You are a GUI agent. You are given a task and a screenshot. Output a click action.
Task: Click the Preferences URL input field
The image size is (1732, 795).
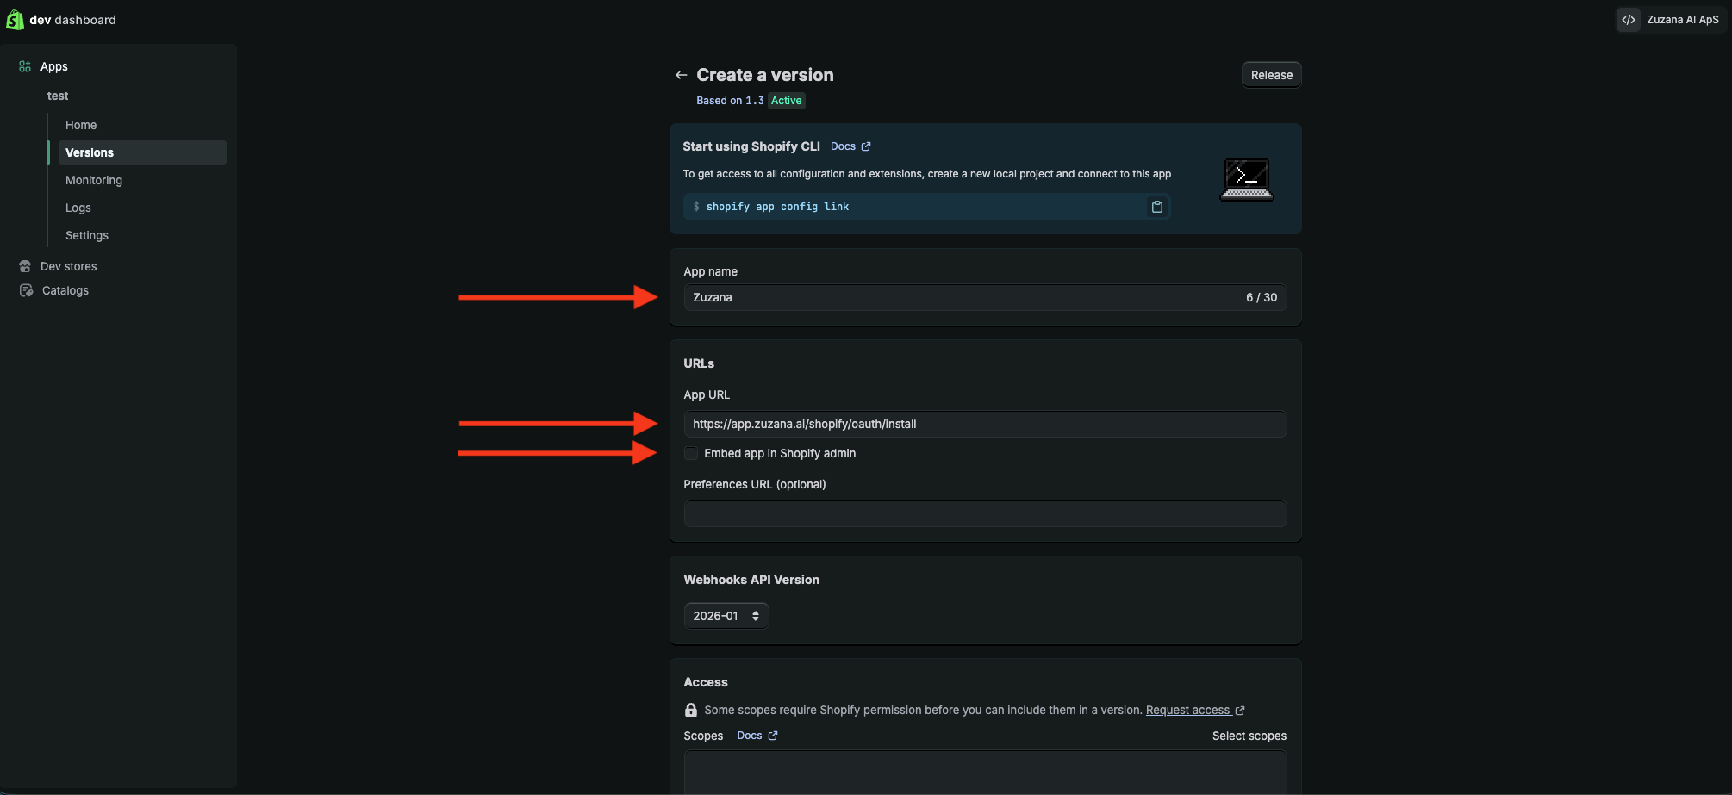click(x=985, y=513)
